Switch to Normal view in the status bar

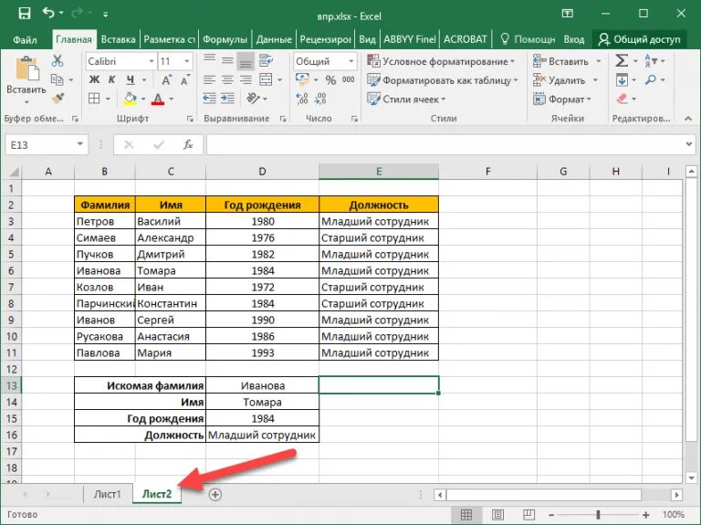point(466,515)
